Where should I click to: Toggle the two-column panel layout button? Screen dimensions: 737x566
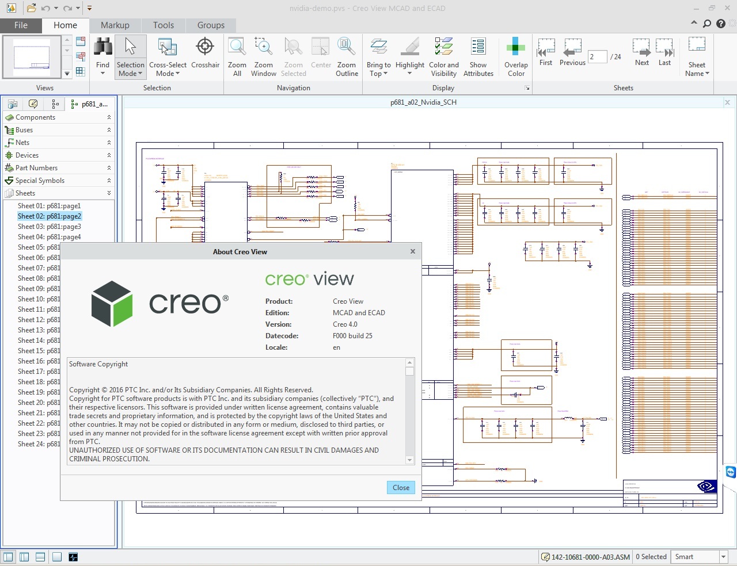(24, 557)
